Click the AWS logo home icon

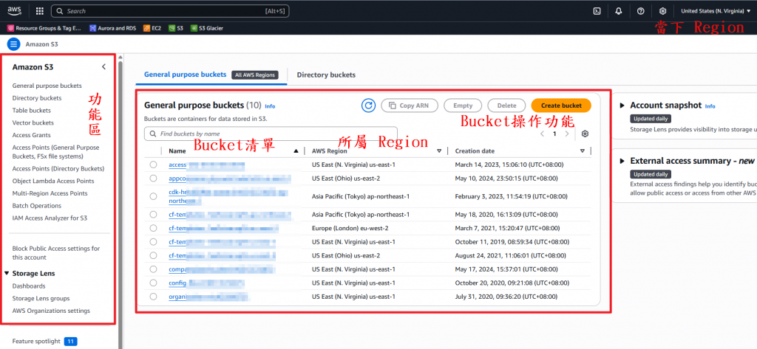13,10
